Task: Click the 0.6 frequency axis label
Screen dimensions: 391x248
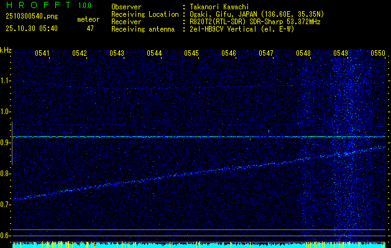Action: 6,235
